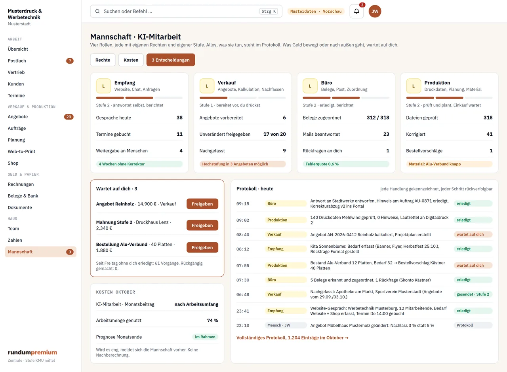Click the rundumpremium logo

(32, 352)
